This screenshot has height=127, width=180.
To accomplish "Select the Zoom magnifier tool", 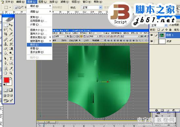I will tap(11, 73).
